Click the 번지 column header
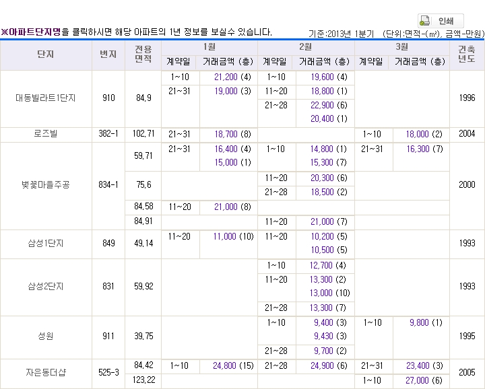Screen dimensions: 485x389 click(108, 55)
